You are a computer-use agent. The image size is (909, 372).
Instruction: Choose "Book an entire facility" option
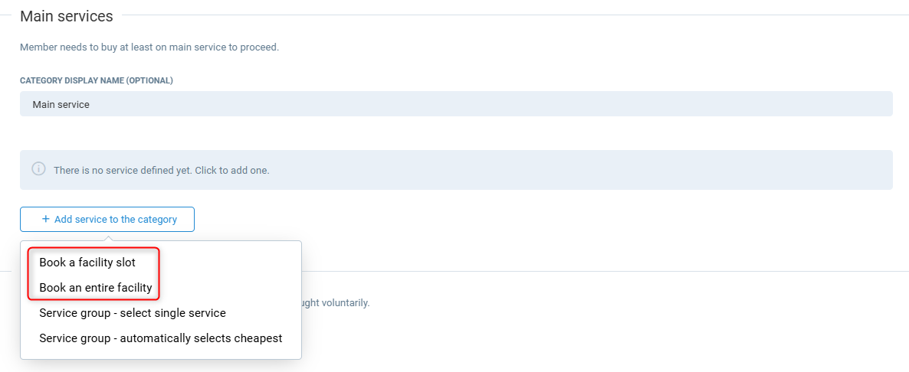pyautogui.click(x=96, y=288)
